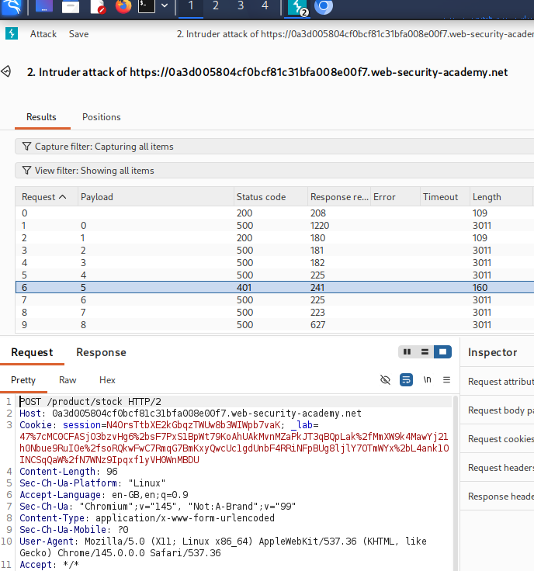Viewport: 534px width, 571px height.
Task: Open the file manager from the panel
Action: [71, 6]
